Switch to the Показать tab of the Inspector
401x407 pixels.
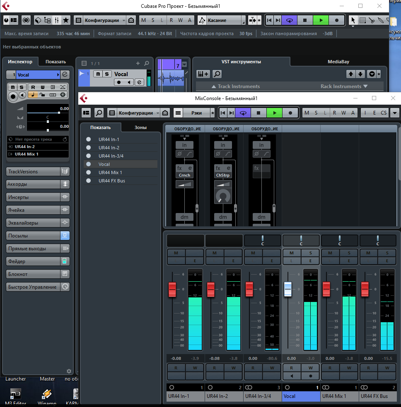coord(56,62)
